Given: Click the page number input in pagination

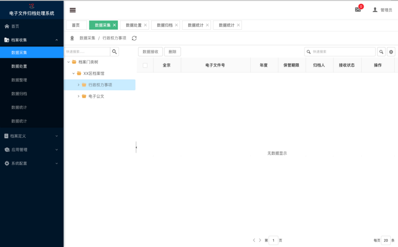Looking at the screenshot, I should pos(273,240).
